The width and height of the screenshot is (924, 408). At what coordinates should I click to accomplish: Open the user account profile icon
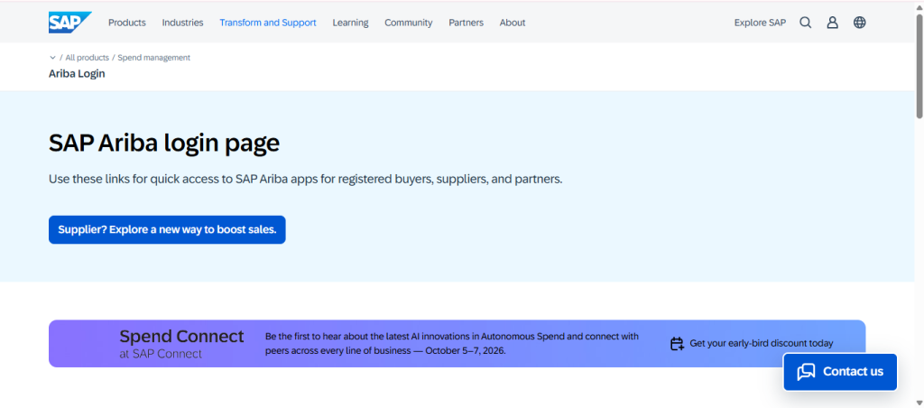832,23
